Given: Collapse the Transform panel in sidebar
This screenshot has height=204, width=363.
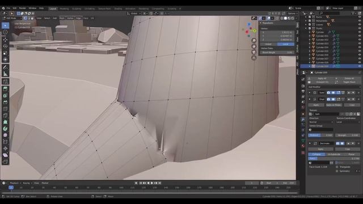Looking at the screenshot, I should [x=261, y=23].
